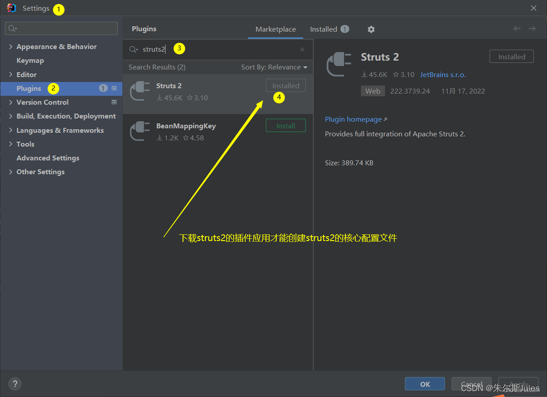The height and width of the screenshot is (397, 547).
Task: Click the 1.2K downloads count of BeanMappingKey
Action: 167,138
